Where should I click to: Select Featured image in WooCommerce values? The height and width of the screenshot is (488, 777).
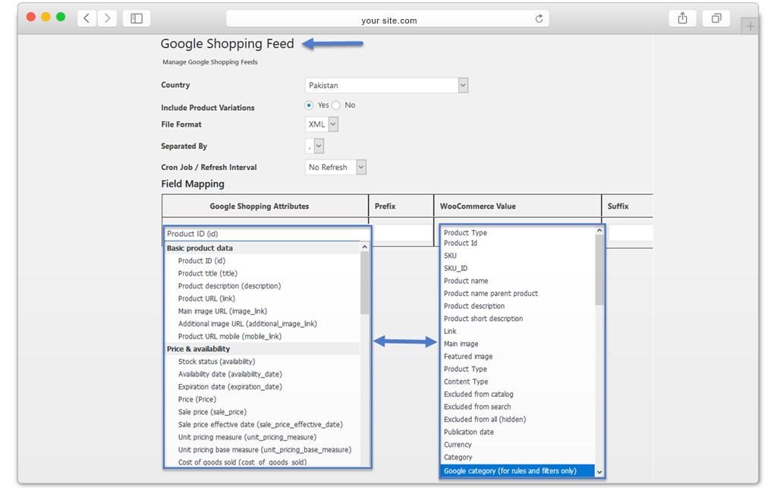tap(468, 357)
